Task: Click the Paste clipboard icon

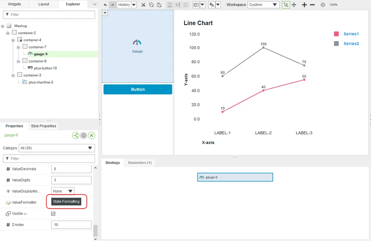Action: coord(159,5)
